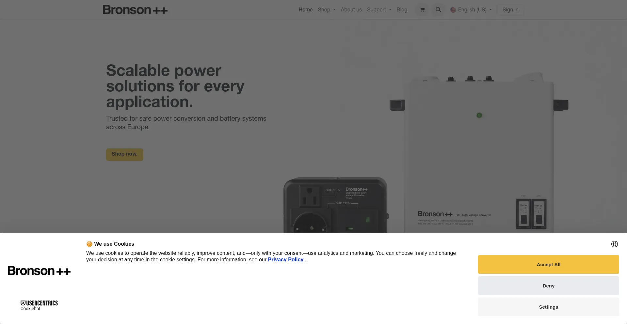The width and height of the screenshot is (627, 324).
Task: Expand the Support dropdown menu
Action: click(379, 10)
